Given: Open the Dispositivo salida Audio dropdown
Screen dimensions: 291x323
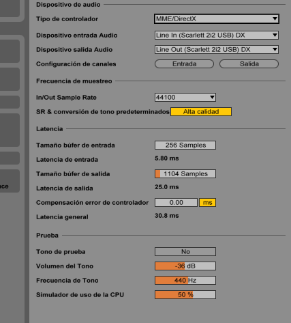Looking at the screenshot, I should [x=217, y=50].
